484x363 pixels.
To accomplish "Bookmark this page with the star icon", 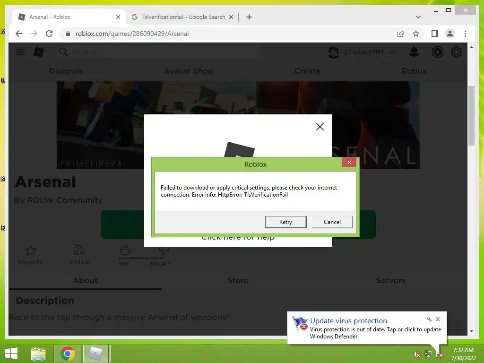I will tap(416, 34).
